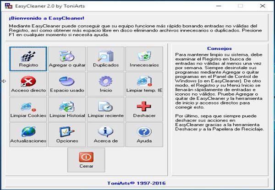Click the ¡Bienvenido a EasyCleaner! heading
This screenshot has width=275, height=190.
46,18
